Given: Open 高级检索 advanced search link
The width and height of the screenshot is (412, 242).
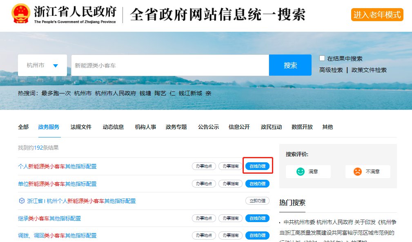Looking at the screenshot, I should [x=331, y=70].
